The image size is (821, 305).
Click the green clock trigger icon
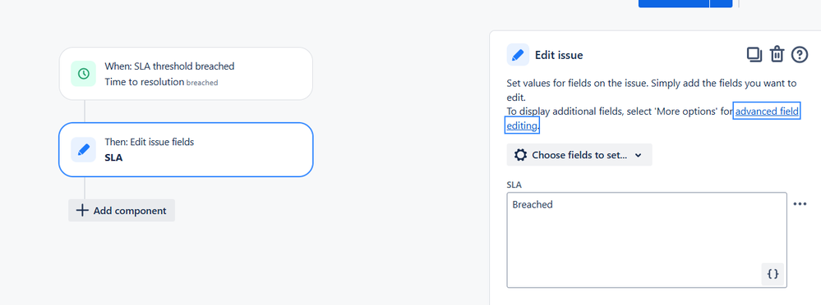click(x=83, y=74)
